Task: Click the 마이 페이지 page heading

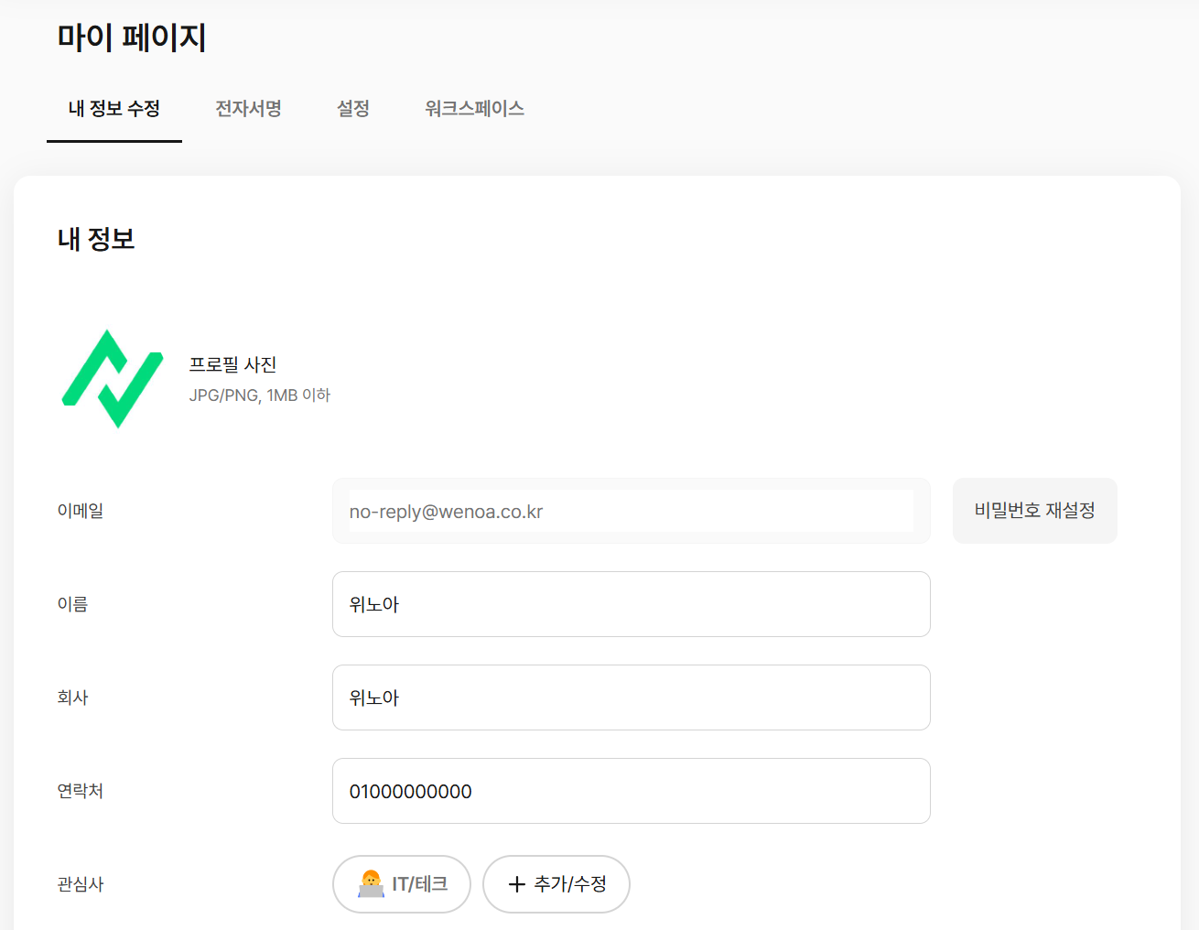Action: pyautogui.click(x=132, y=38)
